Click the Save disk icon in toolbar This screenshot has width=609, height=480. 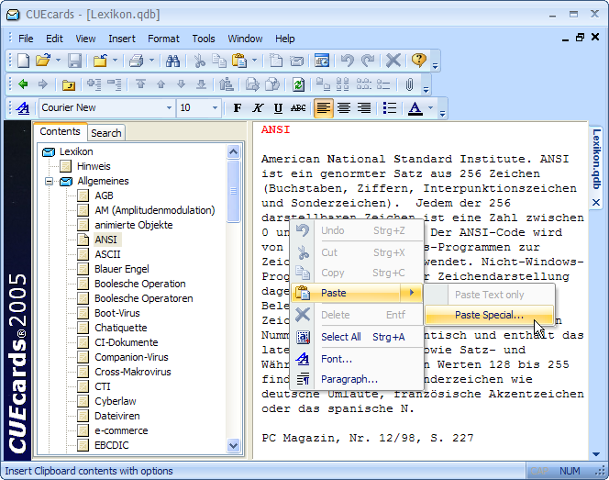[x=74, y=61]
